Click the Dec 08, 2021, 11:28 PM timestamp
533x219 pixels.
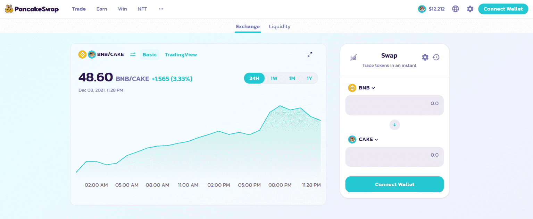click(x=101, y=90)
